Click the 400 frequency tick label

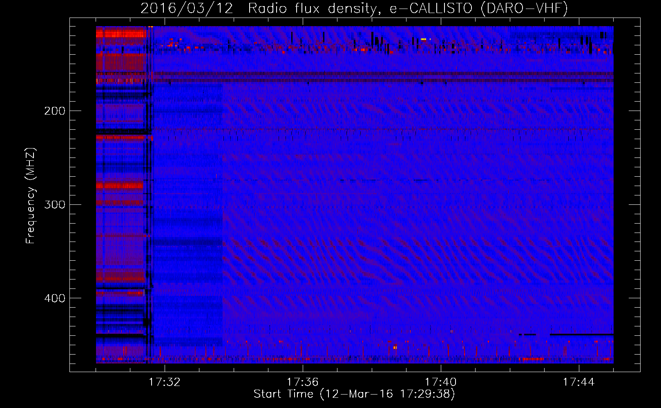(55, 298)
